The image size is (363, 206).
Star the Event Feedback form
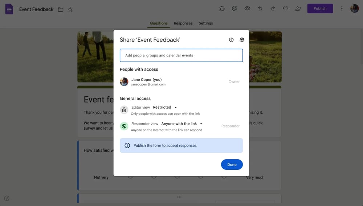tap(70, 9)
